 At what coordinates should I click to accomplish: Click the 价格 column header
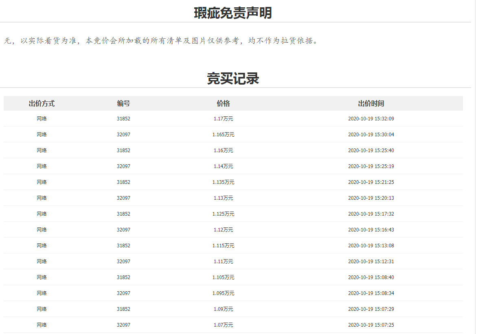[223, 103]
